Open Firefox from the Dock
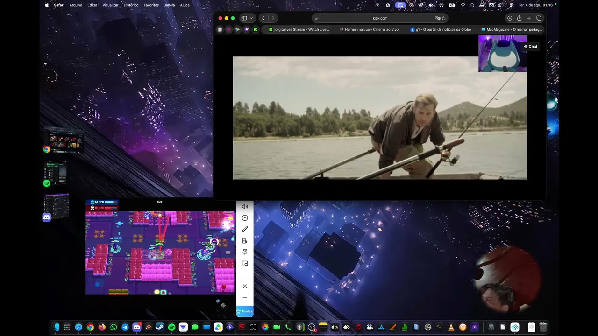The image size is (598, 336). (x=102, y=328)
